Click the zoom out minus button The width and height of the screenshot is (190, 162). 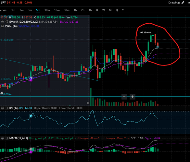(x=124, y=97)
